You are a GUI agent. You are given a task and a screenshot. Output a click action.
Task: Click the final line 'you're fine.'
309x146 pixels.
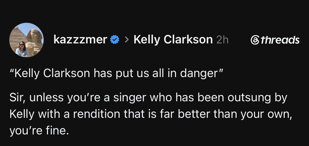click(x=39, y=130)
